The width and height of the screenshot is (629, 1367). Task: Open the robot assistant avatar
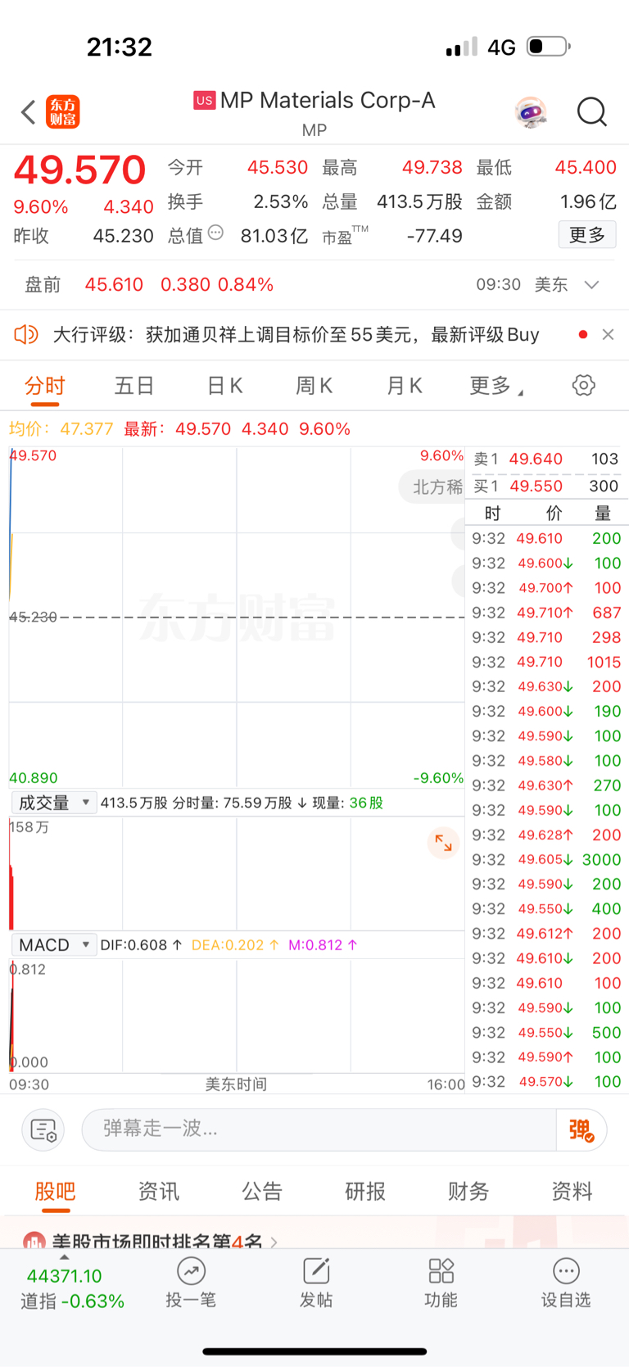[531, 112]
